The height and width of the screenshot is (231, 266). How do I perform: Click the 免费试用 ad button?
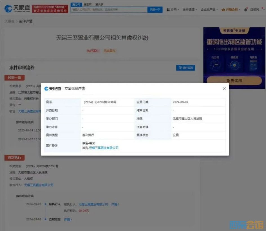pos(234,81)
